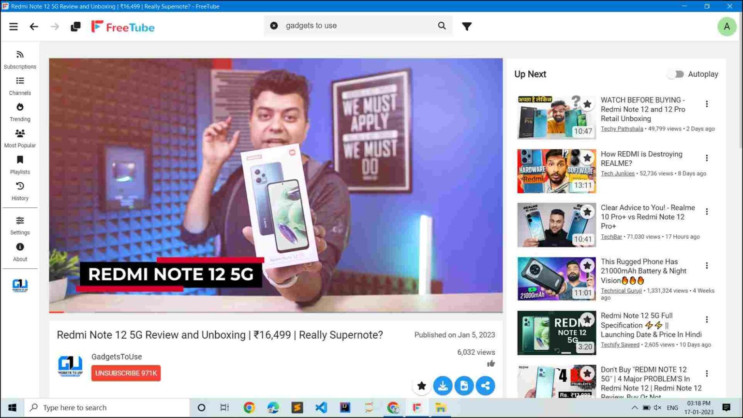
Task: Open search filters with the funnel icon
Action: pos(467,26)
